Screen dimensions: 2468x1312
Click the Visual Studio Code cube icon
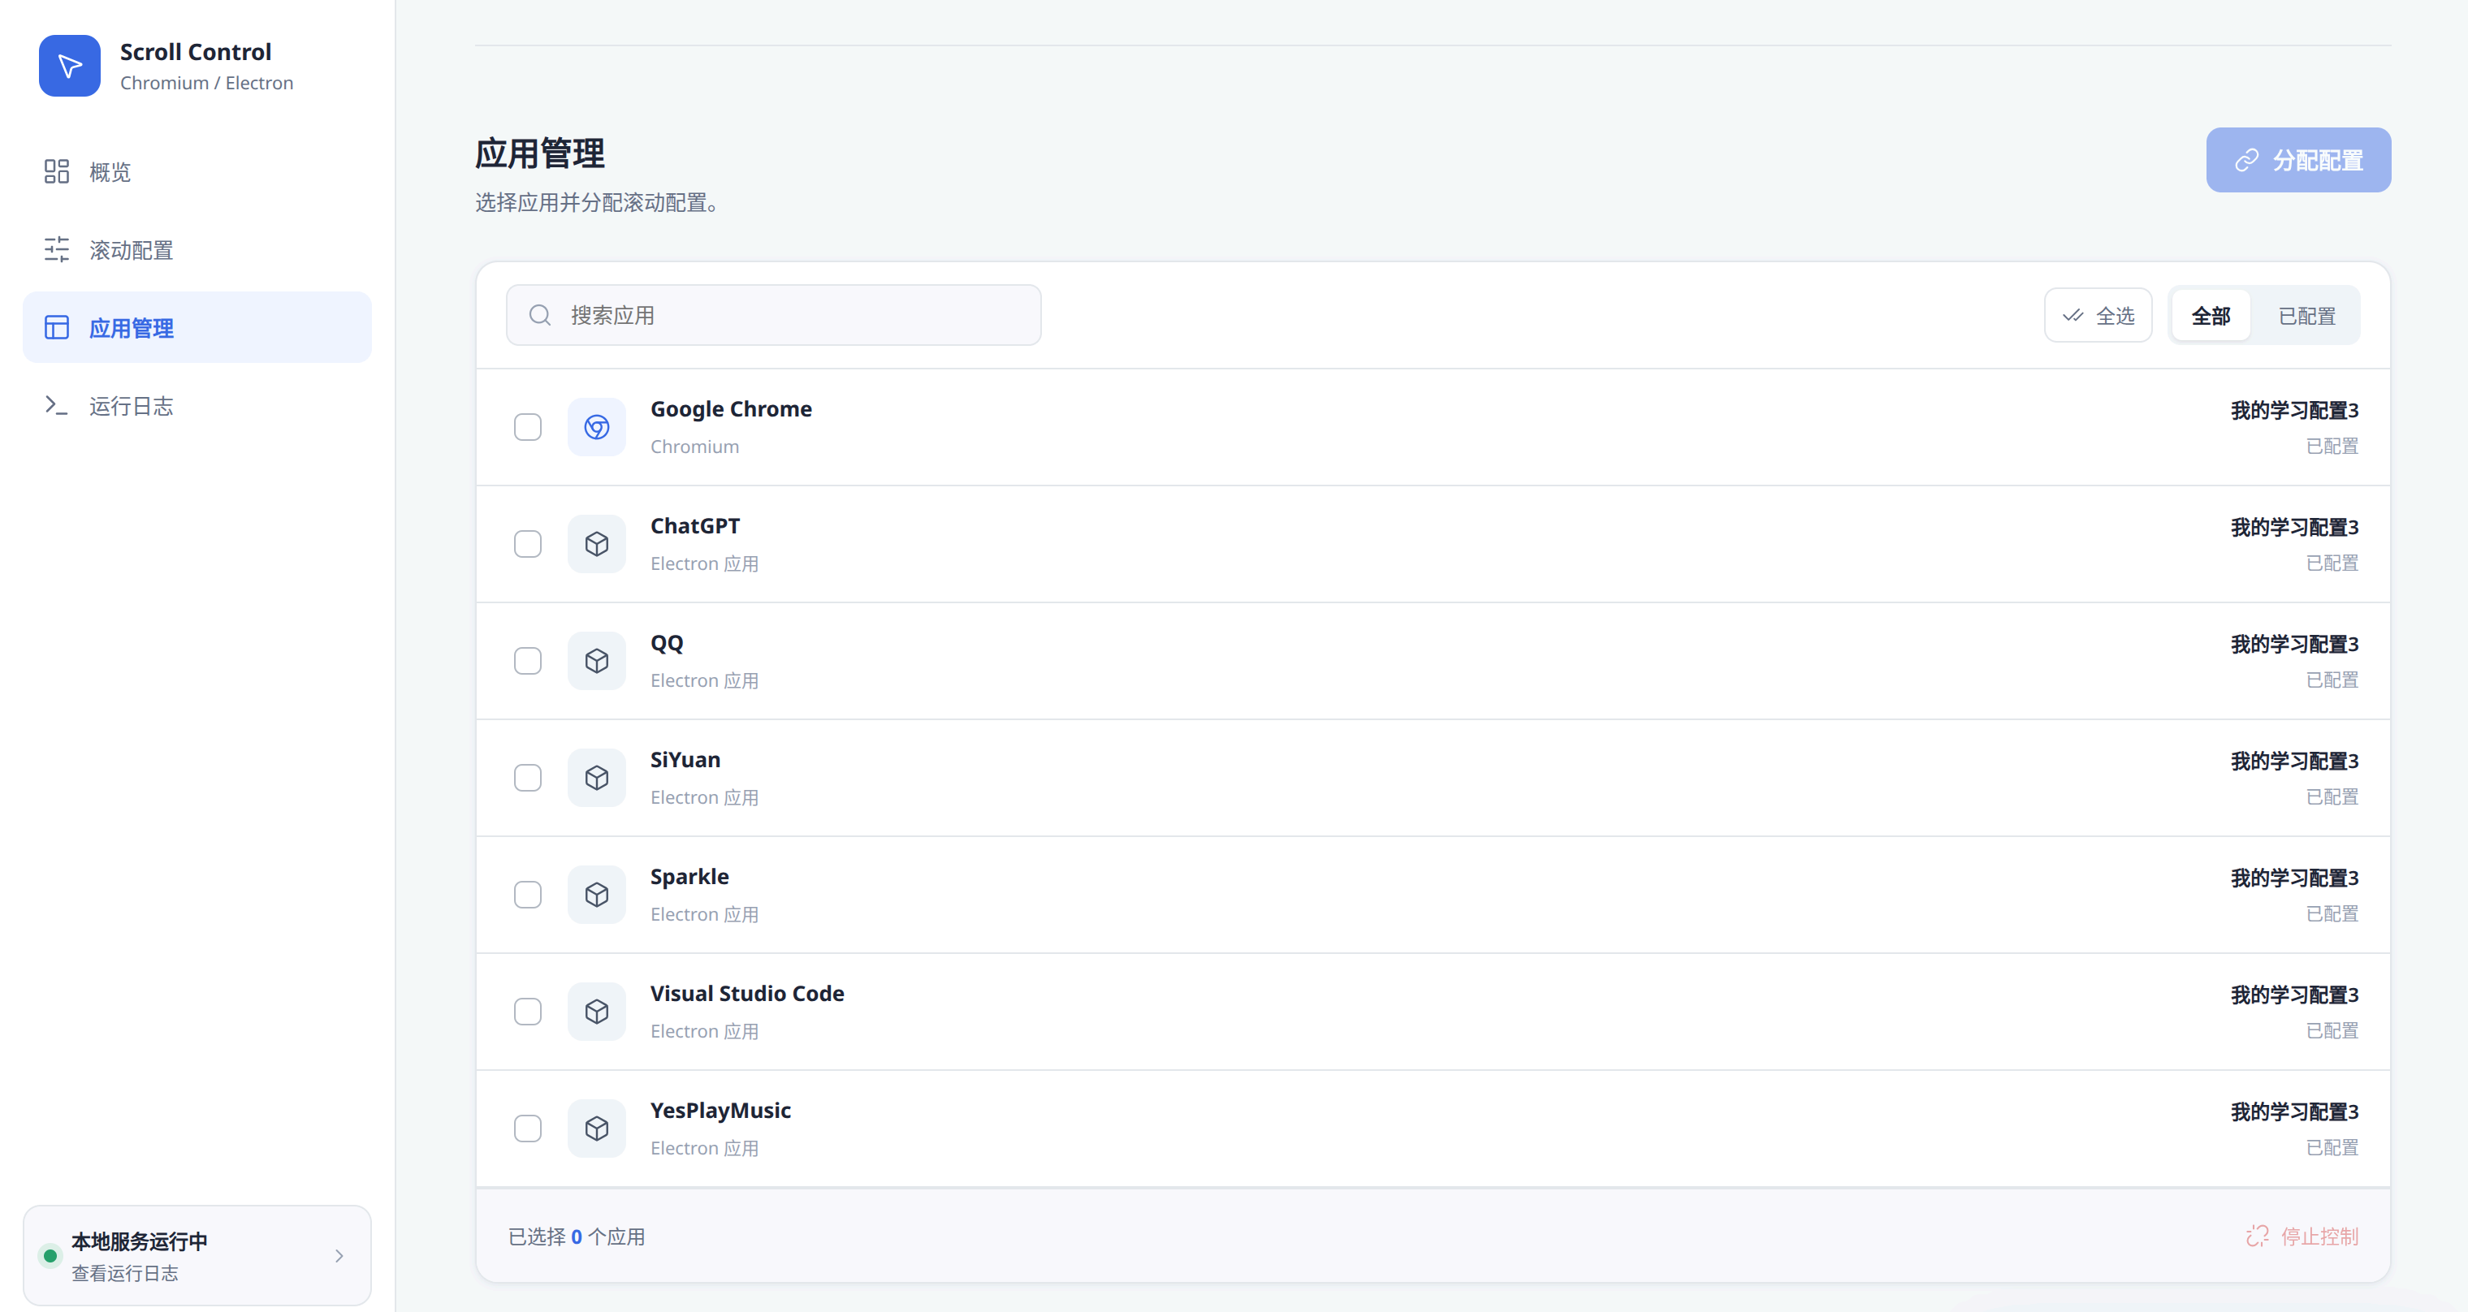tap(597, 1012)
